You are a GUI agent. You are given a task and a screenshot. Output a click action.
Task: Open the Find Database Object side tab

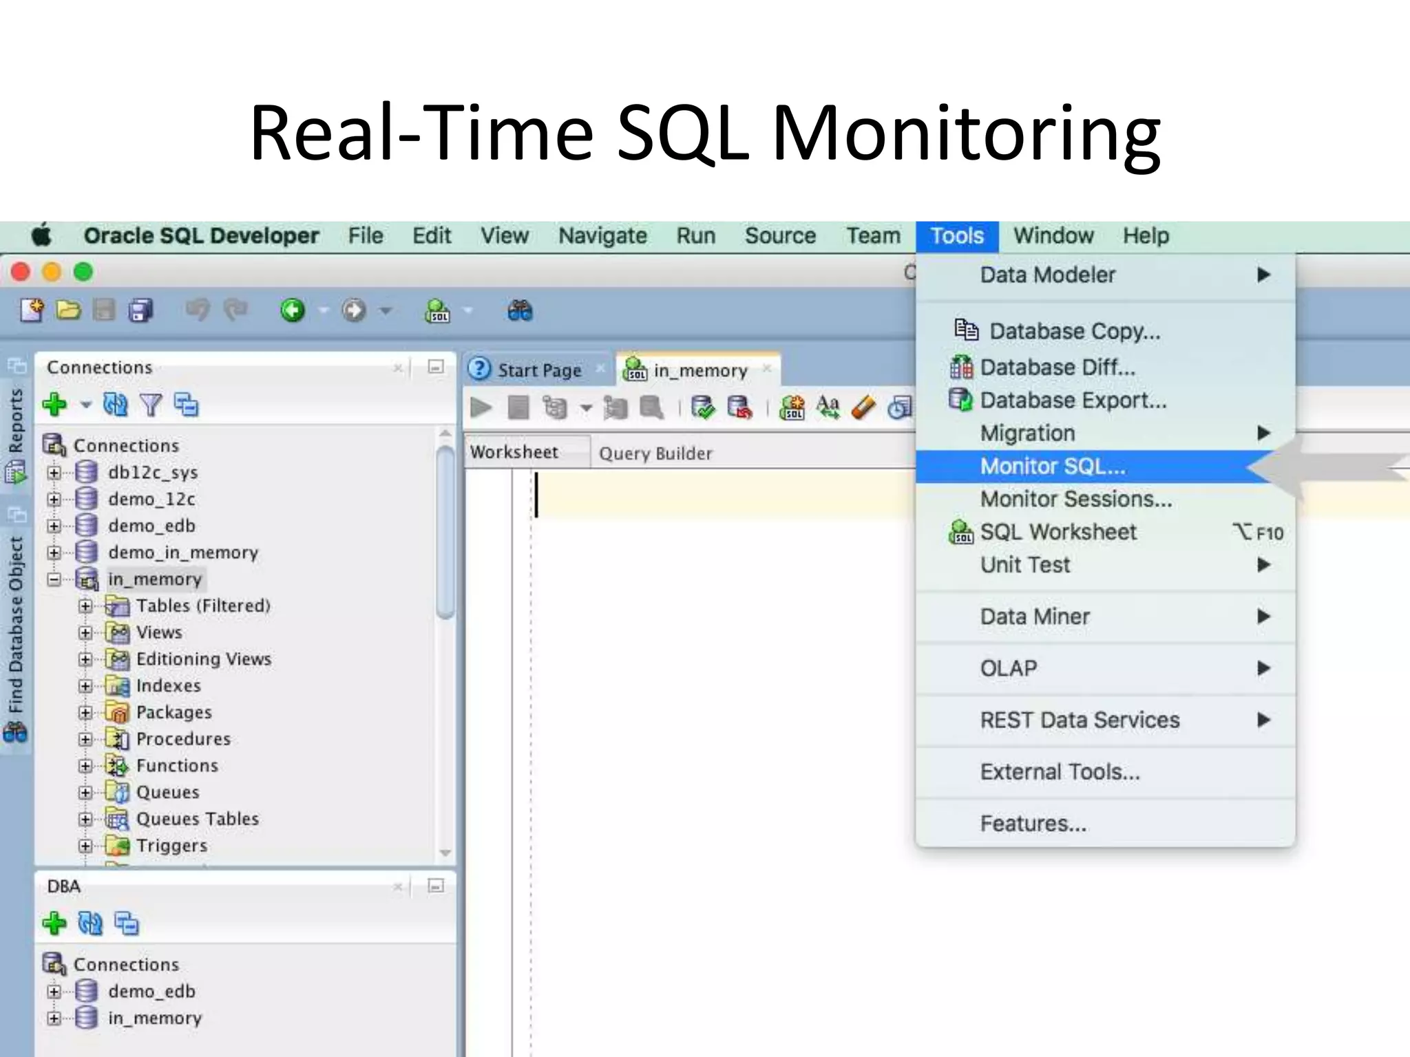(16, 639)
